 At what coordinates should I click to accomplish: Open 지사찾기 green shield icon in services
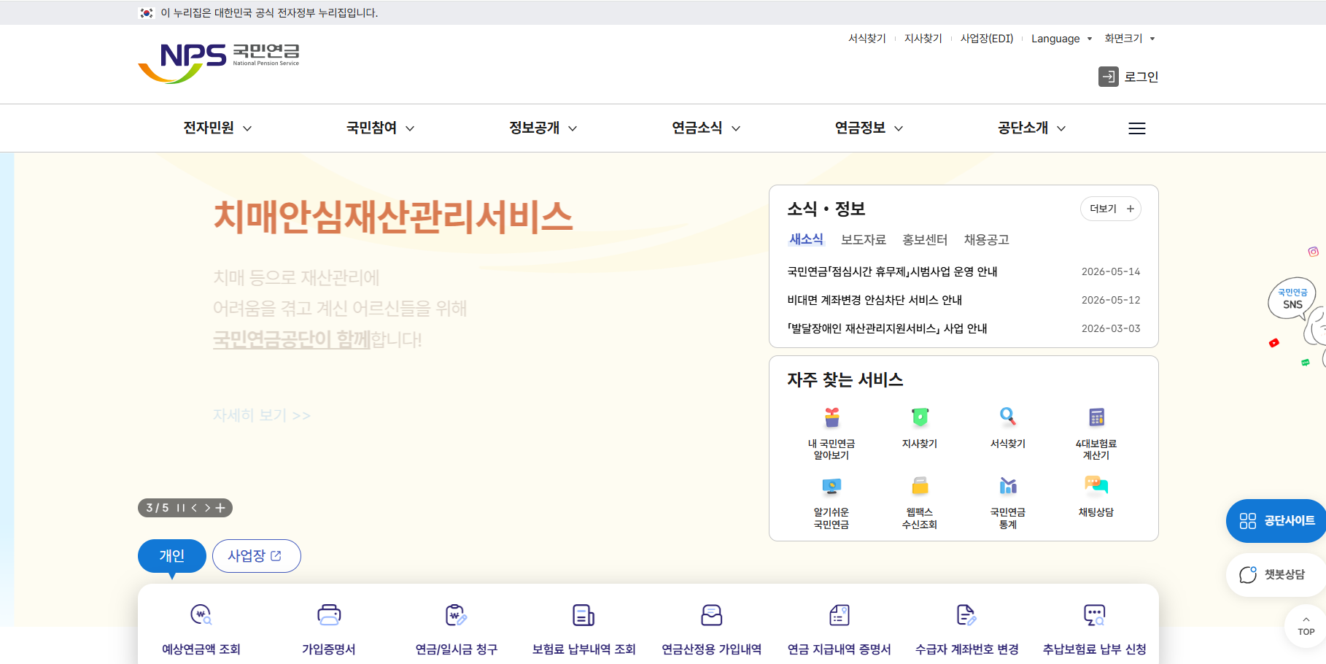pyautogui.click(x=920, y=417)
